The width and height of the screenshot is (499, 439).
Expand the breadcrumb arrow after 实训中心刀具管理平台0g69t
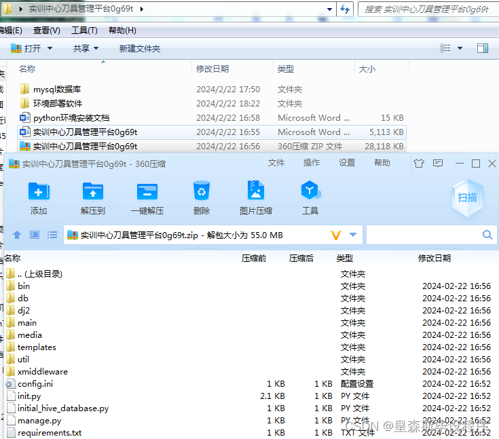pyautogui.click(x=142, y=9)
